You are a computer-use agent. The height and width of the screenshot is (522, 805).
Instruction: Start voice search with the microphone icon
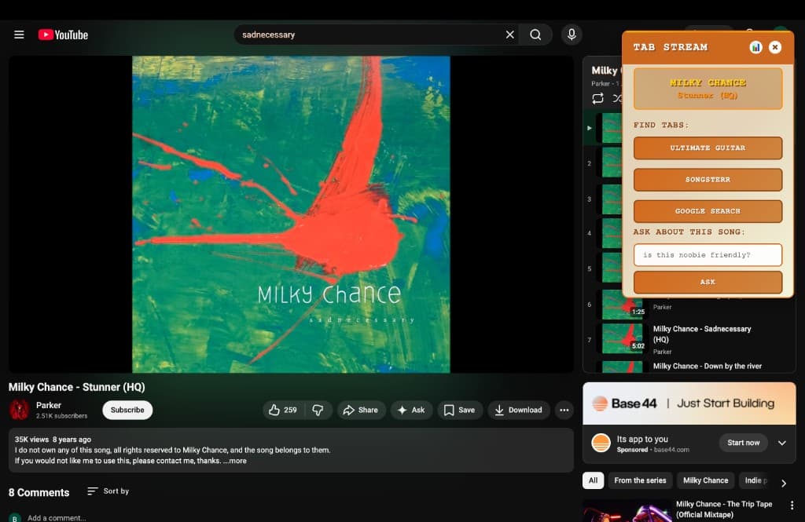(x=572, y=35)
